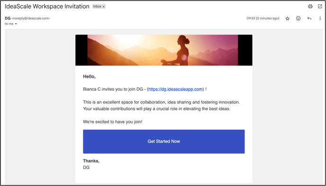Click the 09:53 timestamp
The image size is (326, 186).
click(x=263, y=19)
